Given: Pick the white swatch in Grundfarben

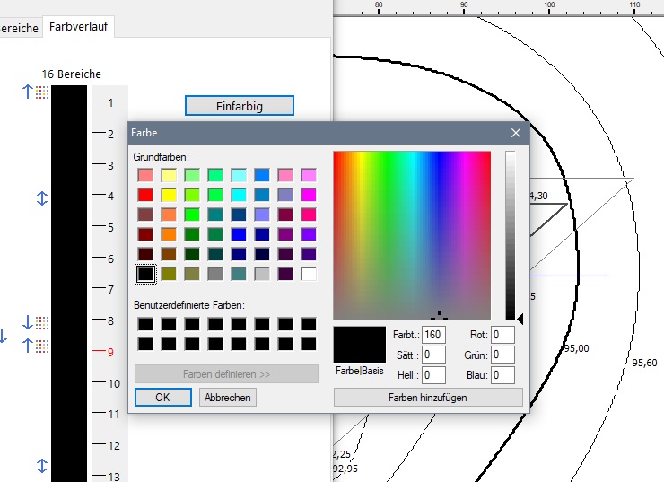Looking at the screenshot, I should [309, 274].
